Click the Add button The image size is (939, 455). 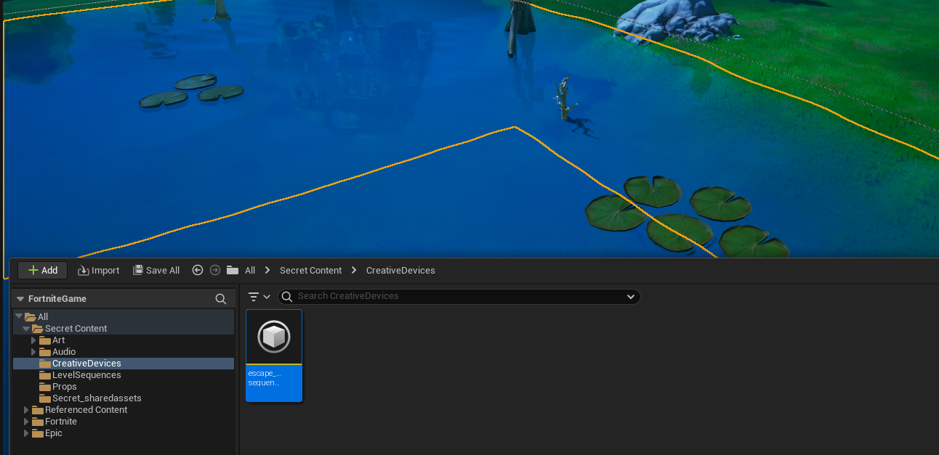[x=42, y=270]
